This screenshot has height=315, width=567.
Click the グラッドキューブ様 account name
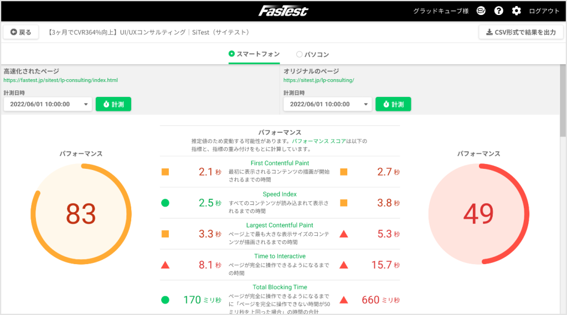(441, 11)
